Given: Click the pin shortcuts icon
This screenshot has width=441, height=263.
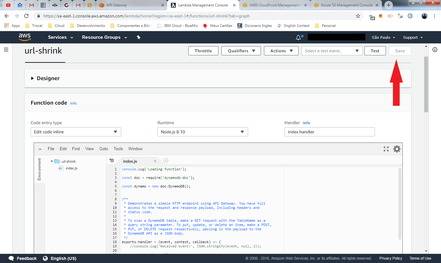Looking at the screenshot, I should pos(138,37).
